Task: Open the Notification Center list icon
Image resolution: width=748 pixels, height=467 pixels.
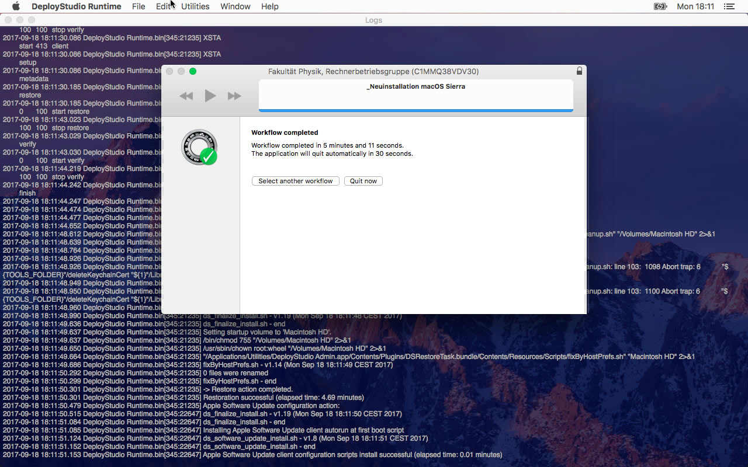Action: tap(729, 6)
